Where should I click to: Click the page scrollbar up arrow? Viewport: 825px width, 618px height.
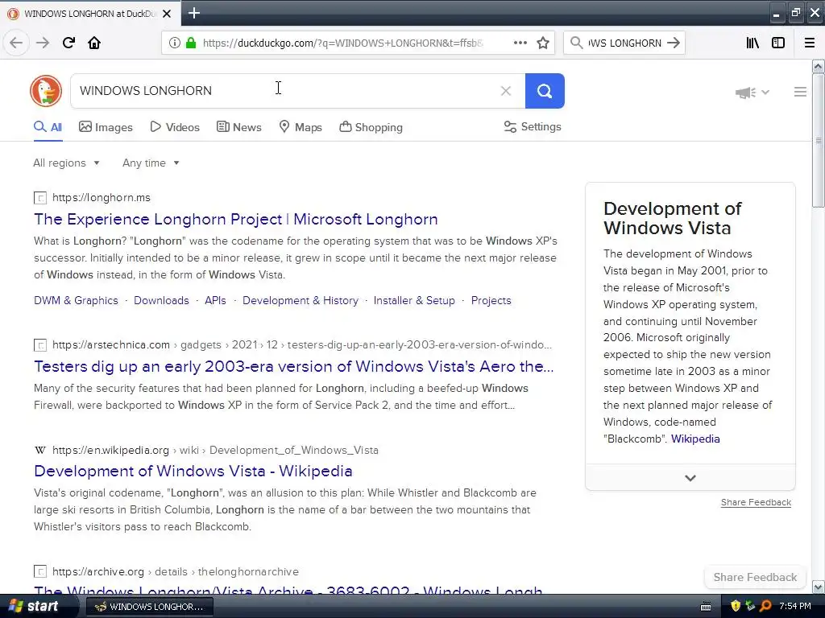pos(818,66)
